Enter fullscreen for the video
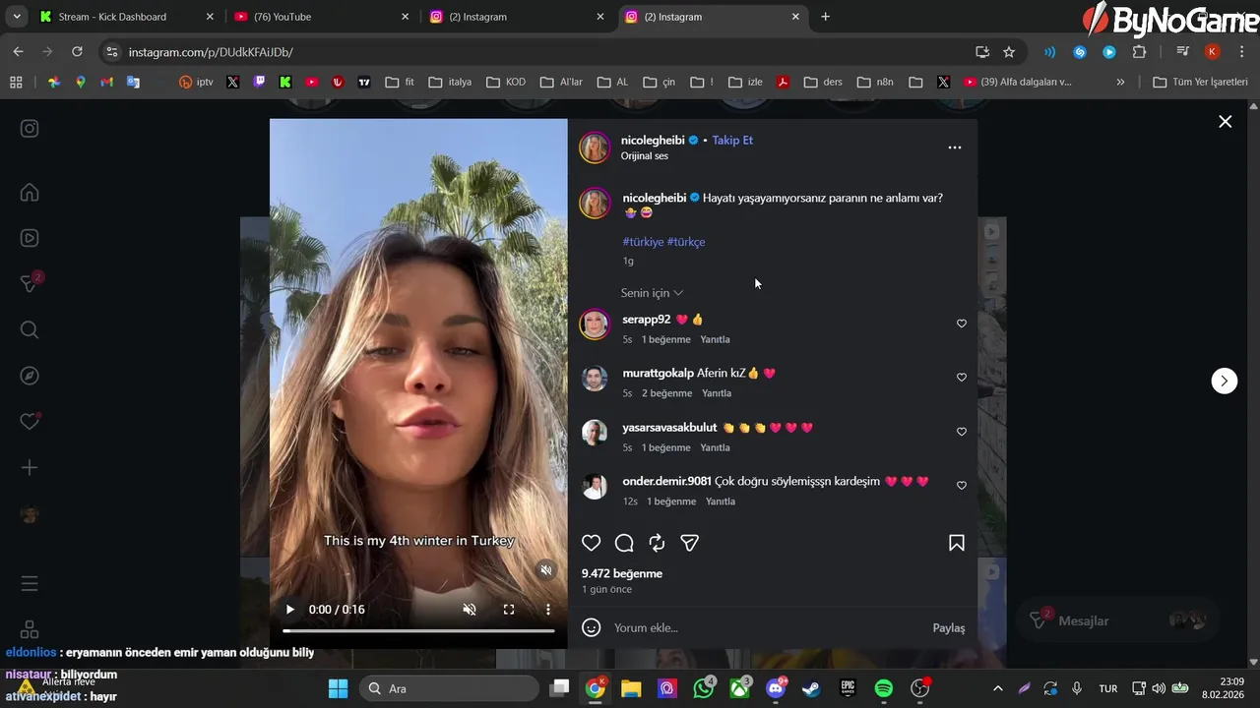This screenshot has width=1260, height=708. 509,610
